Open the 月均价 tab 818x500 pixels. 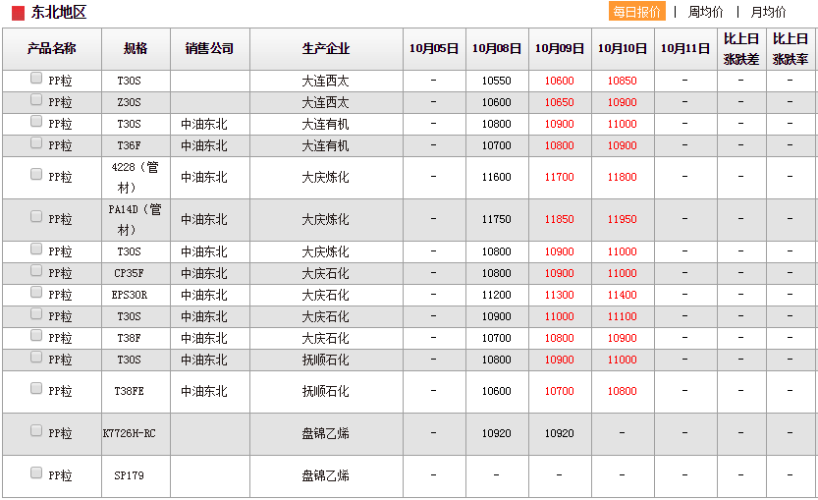(768, 12)
